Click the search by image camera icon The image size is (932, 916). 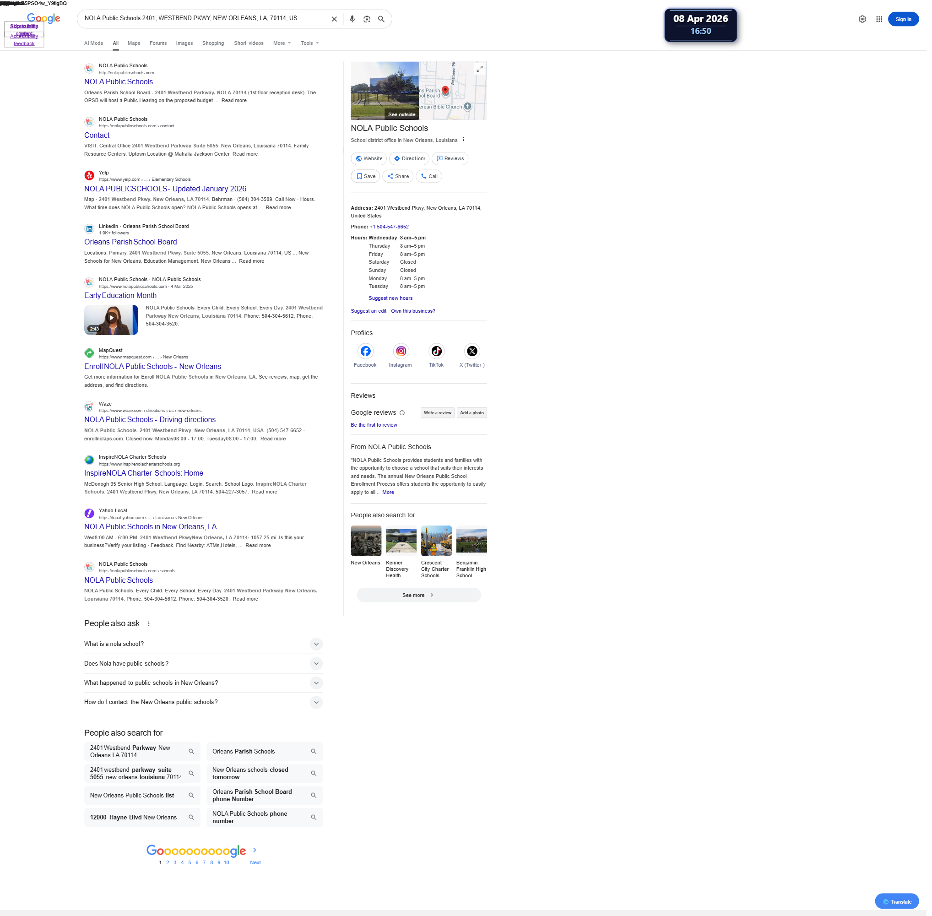pos(367,19)
